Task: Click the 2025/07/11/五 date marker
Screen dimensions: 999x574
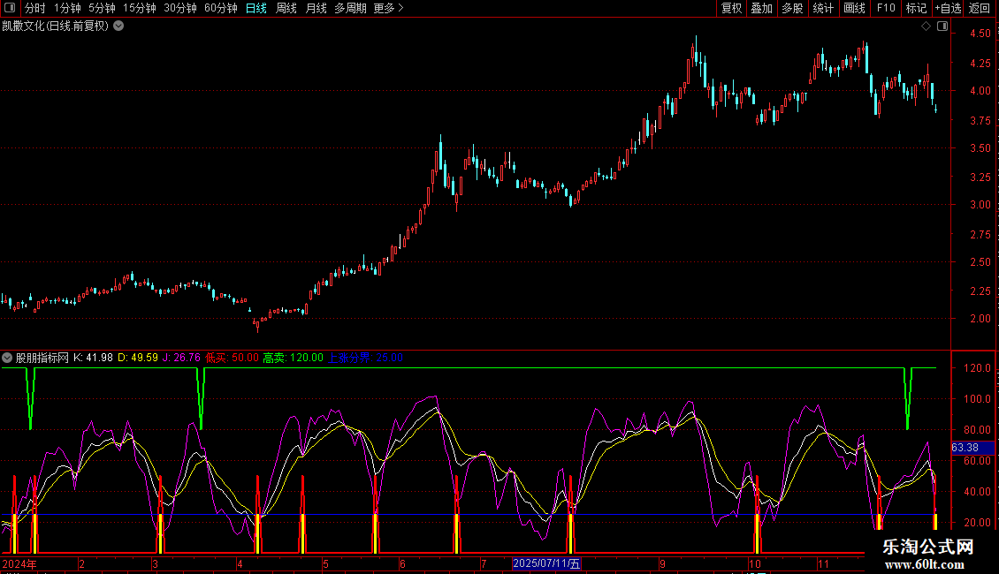Action: (x=546, y=563)
